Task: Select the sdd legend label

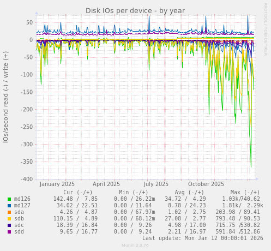Action: [x=19, y=232]
